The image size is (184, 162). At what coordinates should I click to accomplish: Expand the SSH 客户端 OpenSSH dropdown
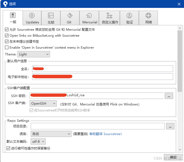[43, 103]
